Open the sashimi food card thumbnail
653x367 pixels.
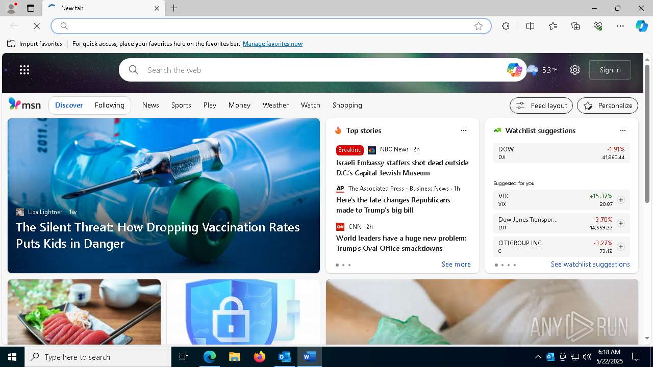(84, 312)
